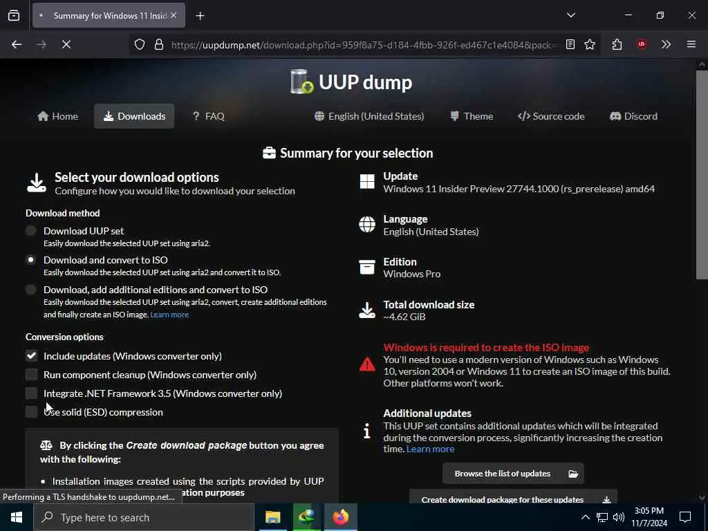
Task: Click Browse the list of updates button
Action: click(x=513, y=473)
